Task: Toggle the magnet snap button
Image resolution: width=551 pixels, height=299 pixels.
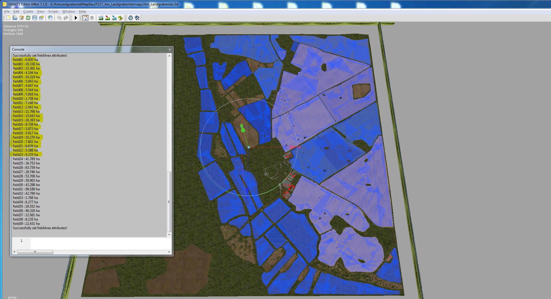Action: tap(92, 18)
